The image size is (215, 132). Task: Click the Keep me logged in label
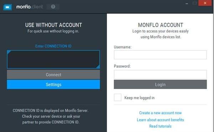pos(139,98)
